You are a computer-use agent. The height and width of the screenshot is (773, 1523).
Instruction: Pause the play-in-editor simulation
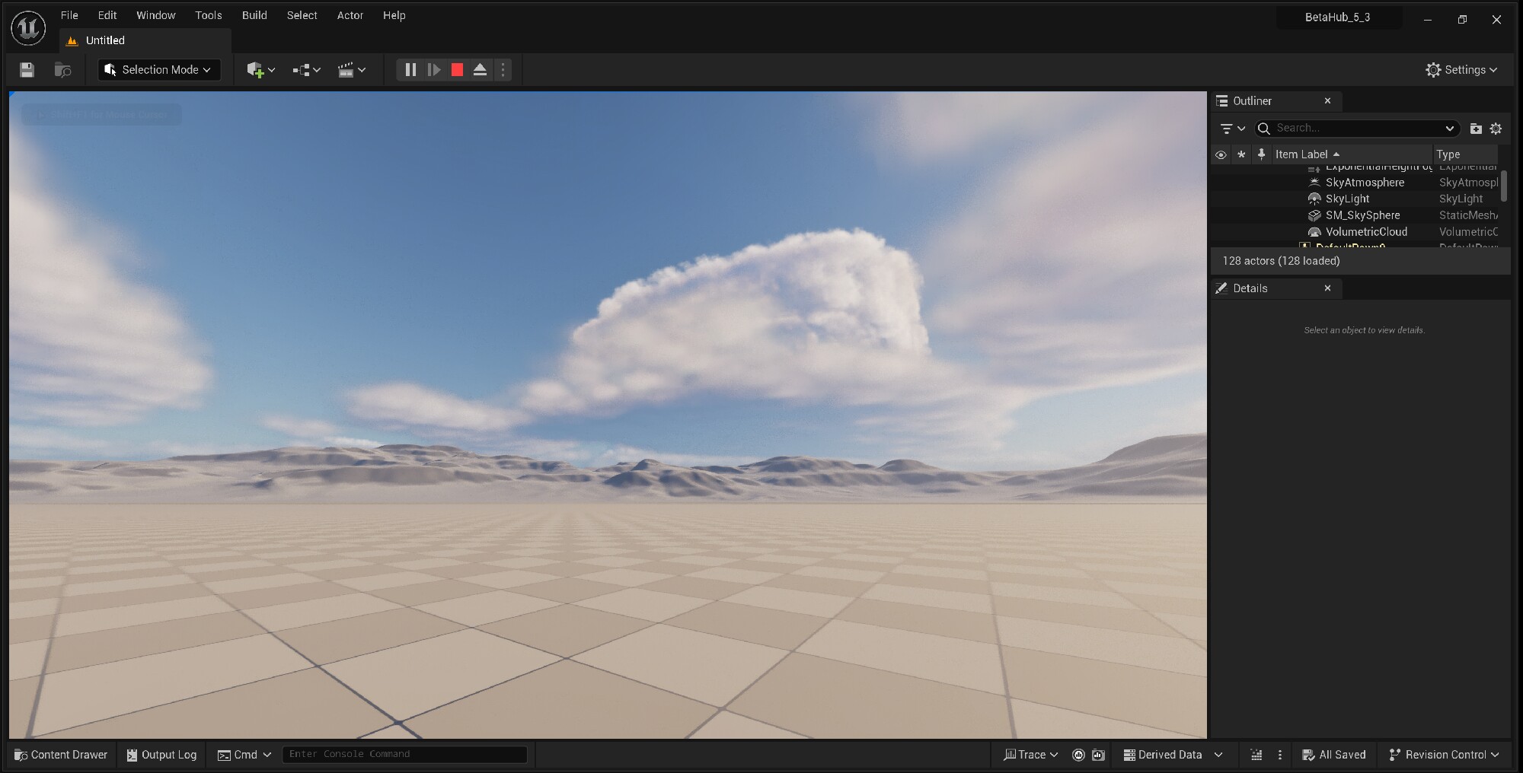pyautogui.click(x=410, y=70)
